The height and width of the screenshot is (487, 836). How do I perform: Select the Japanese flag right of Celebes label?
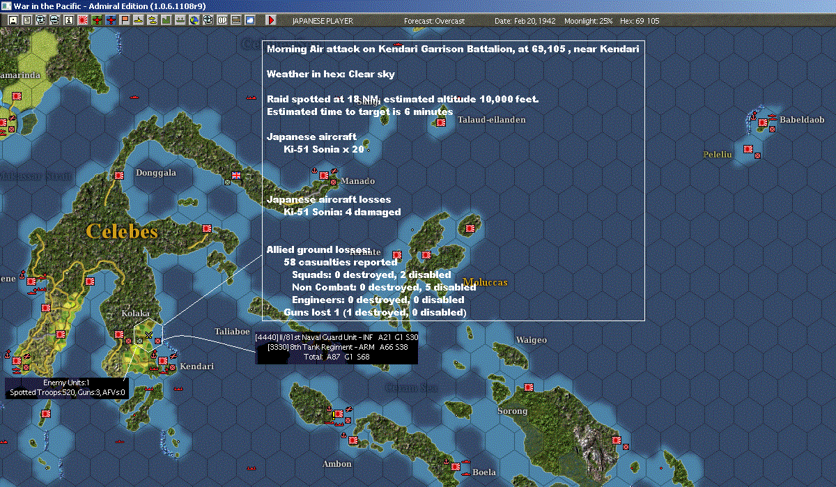coord(207,228)
